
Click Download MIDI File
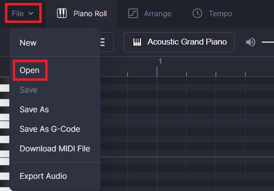point(55,149)
